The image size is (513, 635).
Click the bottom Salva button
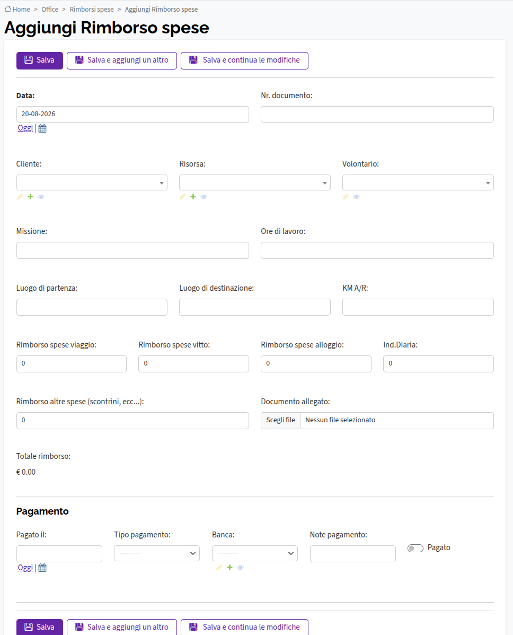(x=40, y=627)
